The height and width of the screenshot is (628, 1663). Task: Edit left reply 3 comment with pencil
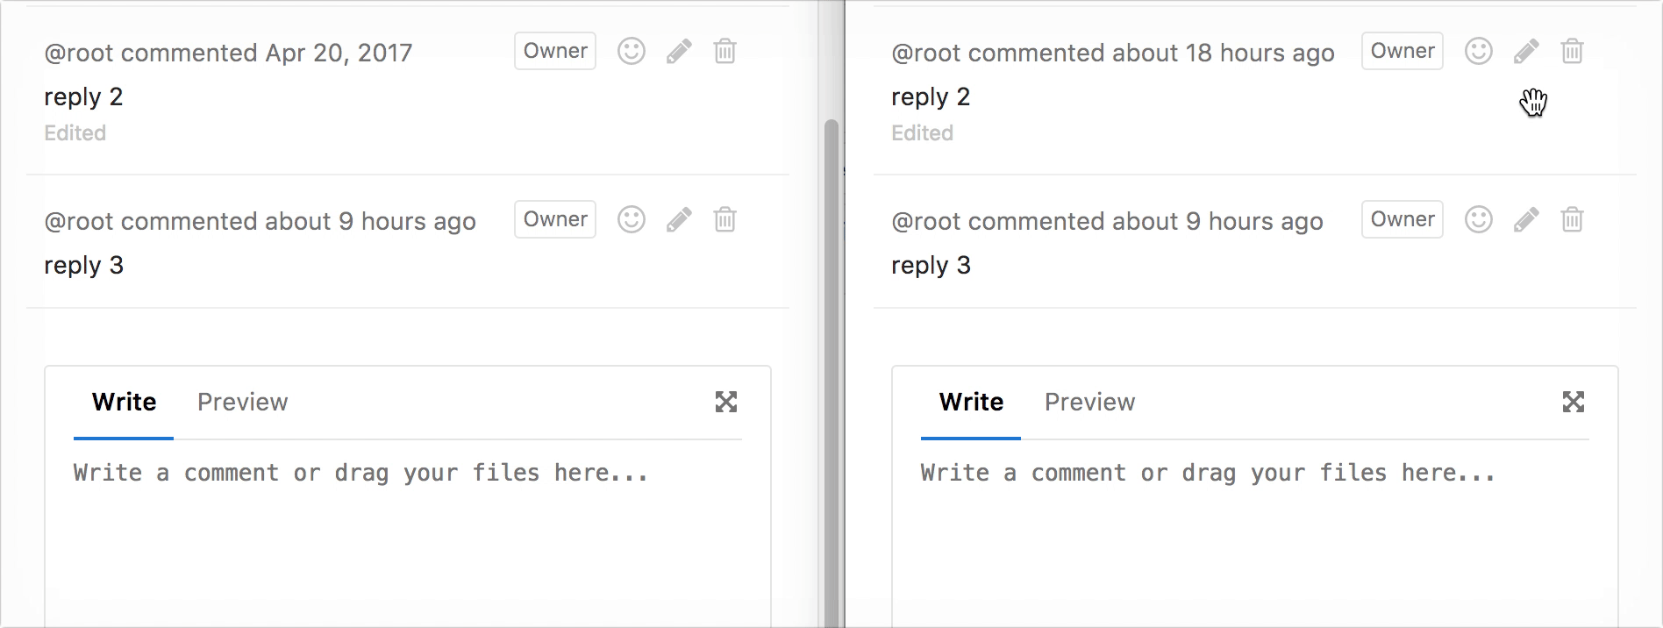pyautogui.click(x=679, y=219)
